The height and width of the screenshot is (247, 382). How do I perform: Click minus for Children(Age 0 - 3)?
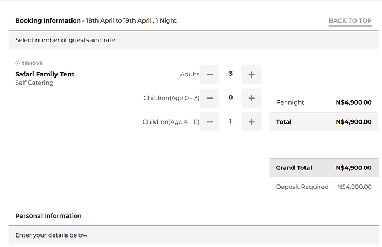[209, 98]
